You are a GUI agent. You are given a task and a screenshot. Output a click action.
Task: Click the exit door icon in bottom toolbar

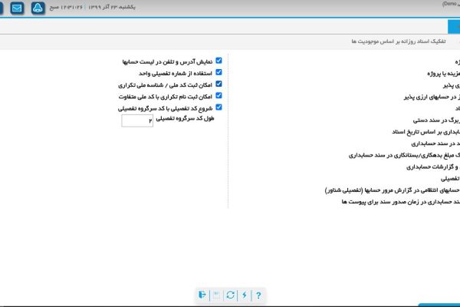tap(202, 295)
